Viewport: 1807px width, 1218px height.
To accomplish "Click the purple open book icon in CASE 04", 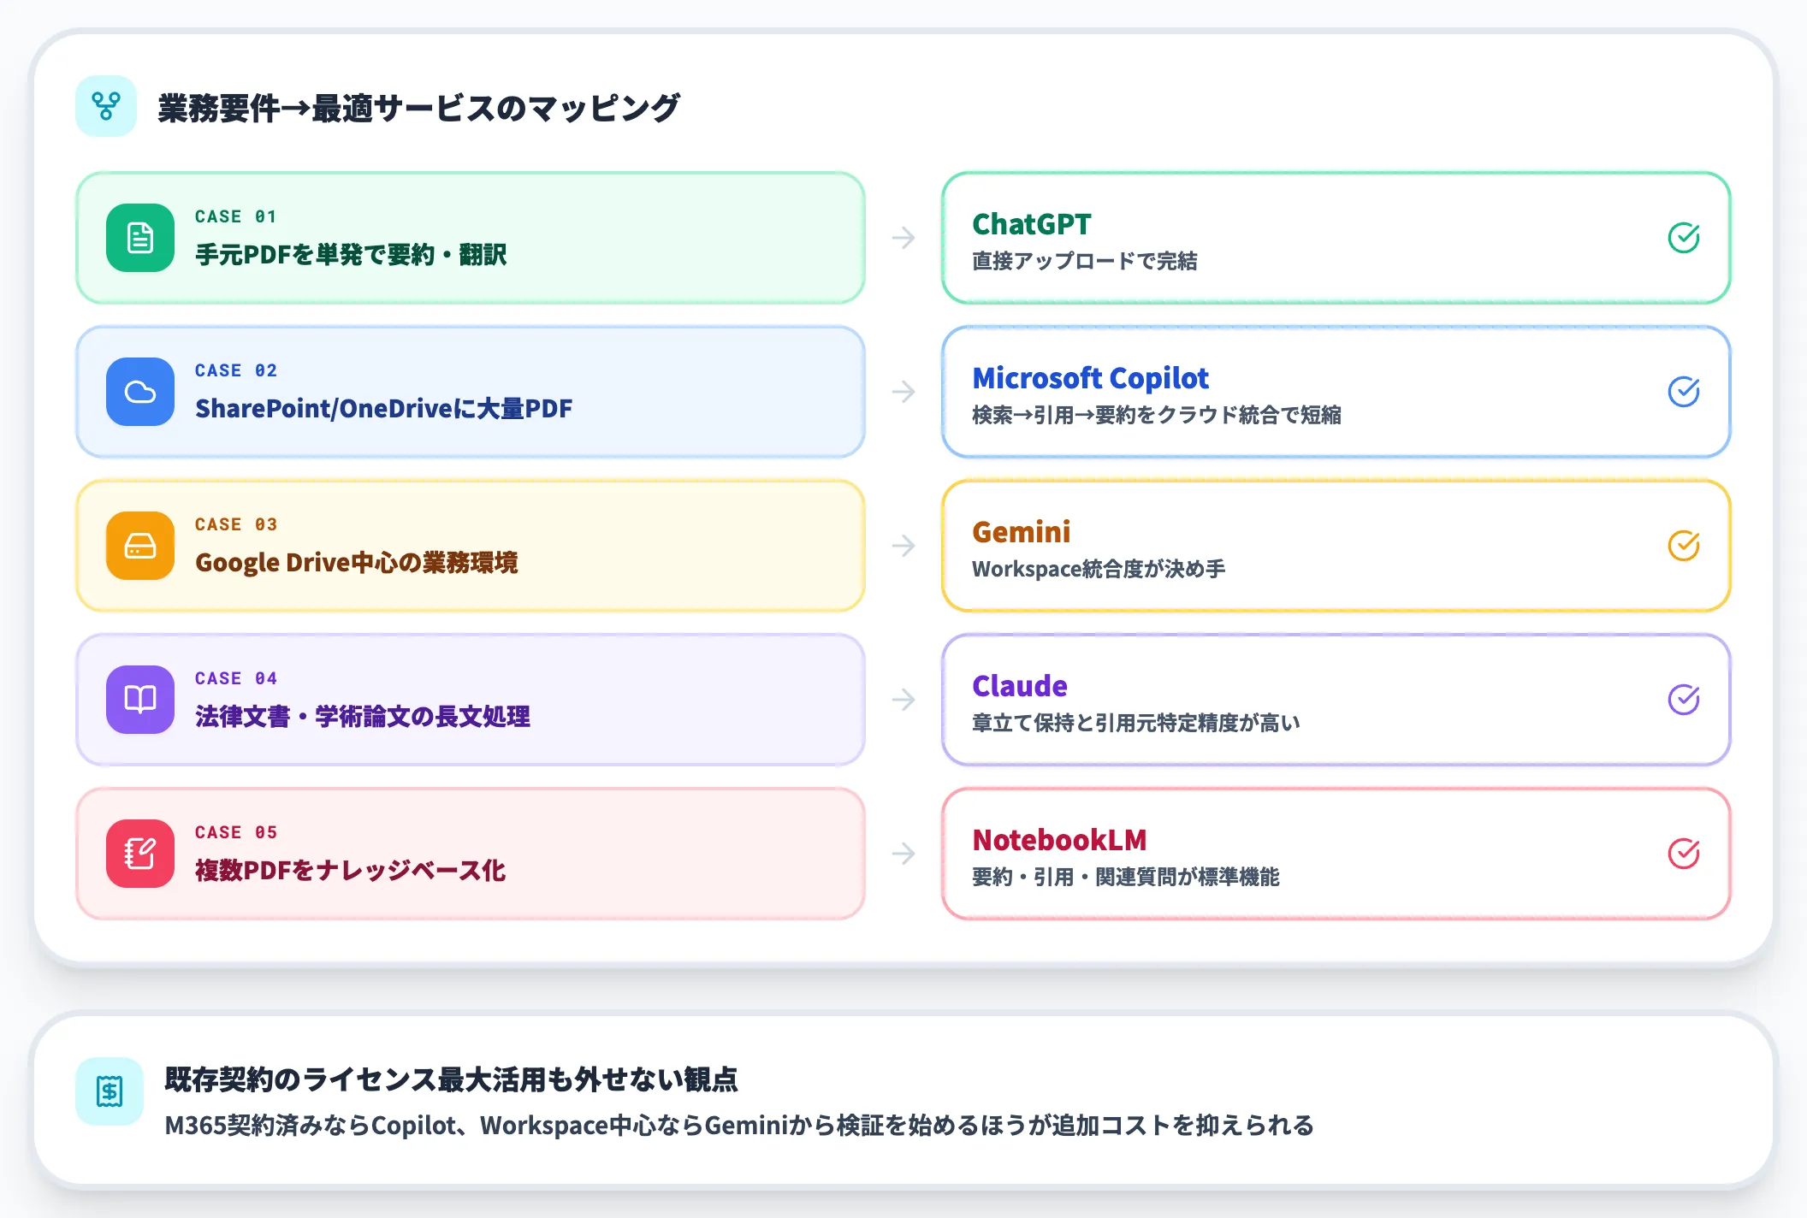I will 140,700.
